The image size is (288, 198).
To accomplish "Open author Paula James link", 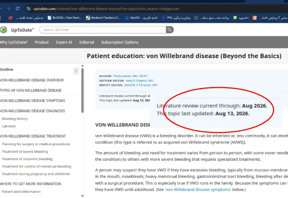I will tap(131, 76).
